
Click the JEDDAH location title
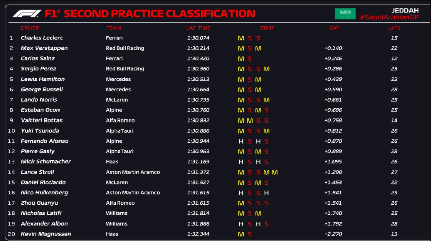pos(405,10)
